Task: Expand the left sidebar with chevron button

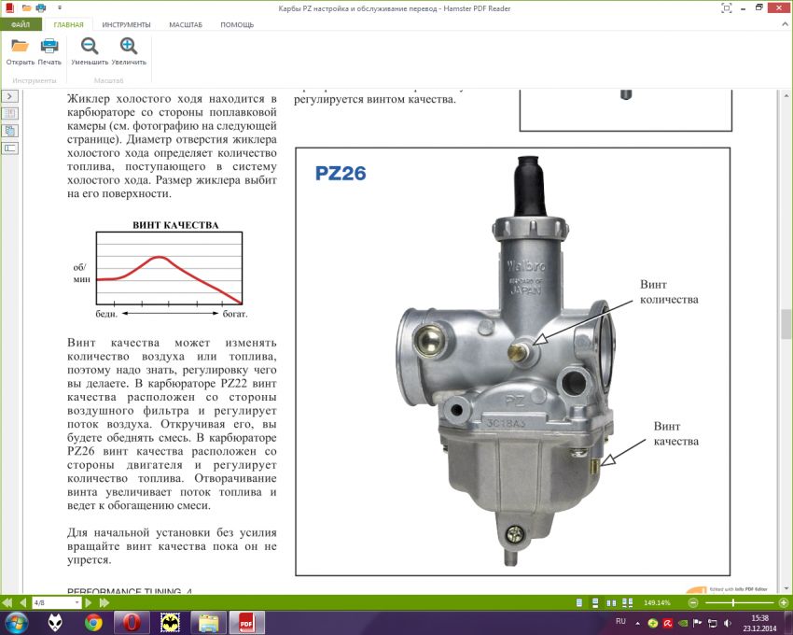Action: tap(9, 96)
